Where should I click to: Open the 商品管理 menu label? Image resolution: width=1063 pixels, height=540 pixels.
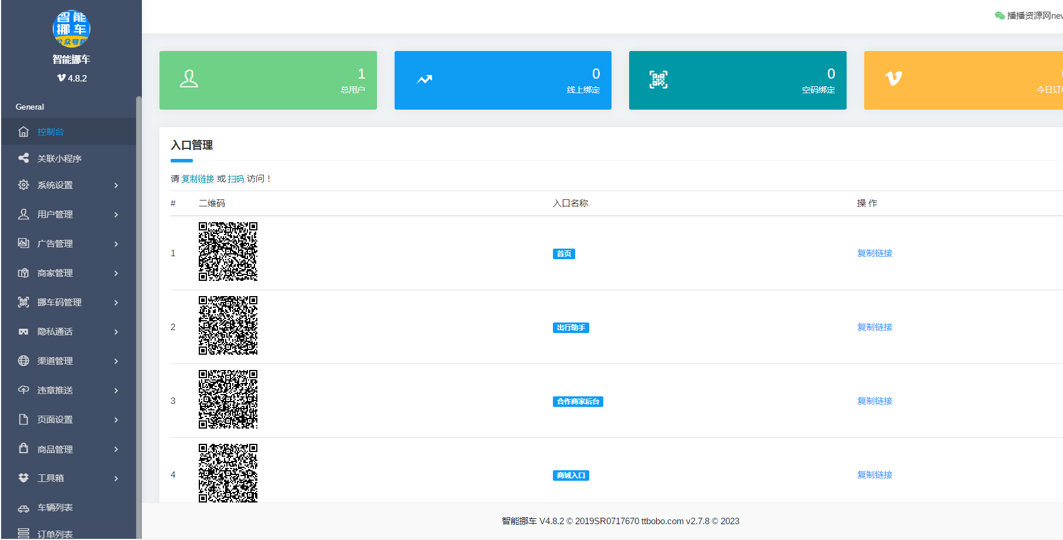pos(55,449)
